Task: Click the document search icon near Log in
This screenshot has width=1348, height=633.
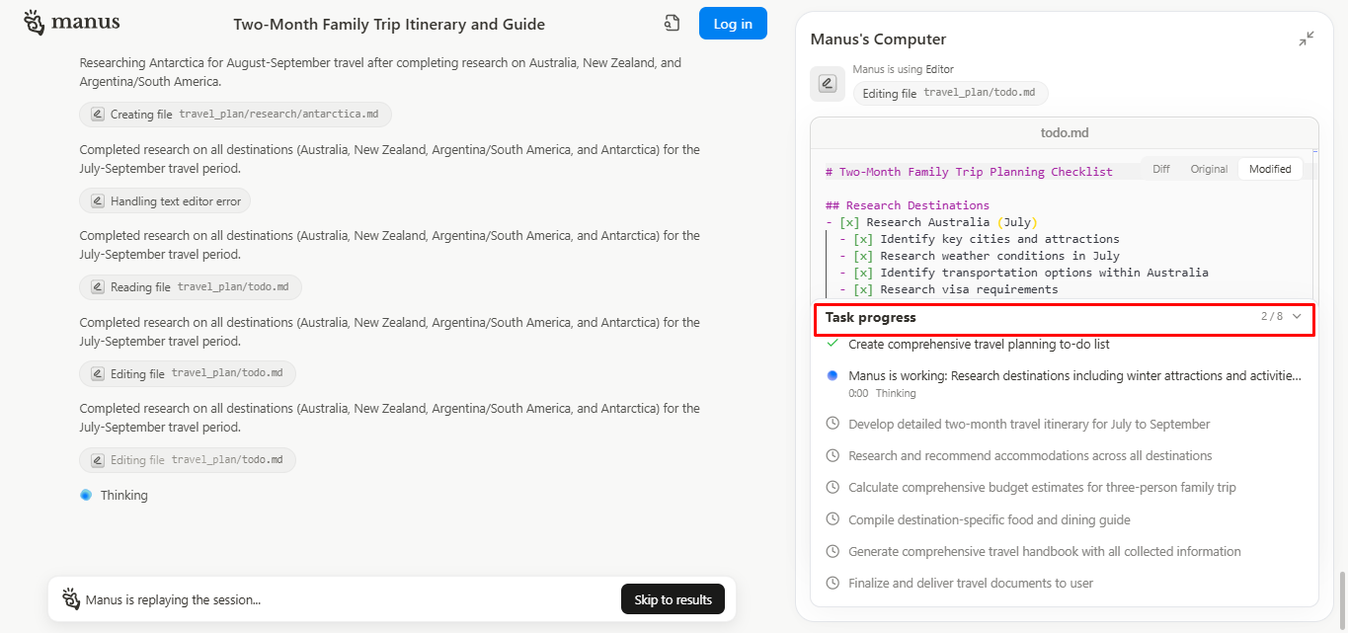Action: point(672,24)
